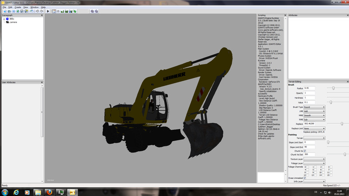
Task: Click the Open file toolbar icon
Action: coord(9,11)
